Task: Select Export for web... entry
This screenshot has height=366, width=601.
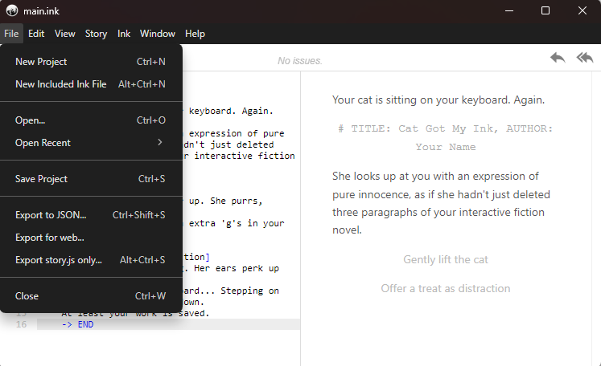Action: tap(91, 238)
